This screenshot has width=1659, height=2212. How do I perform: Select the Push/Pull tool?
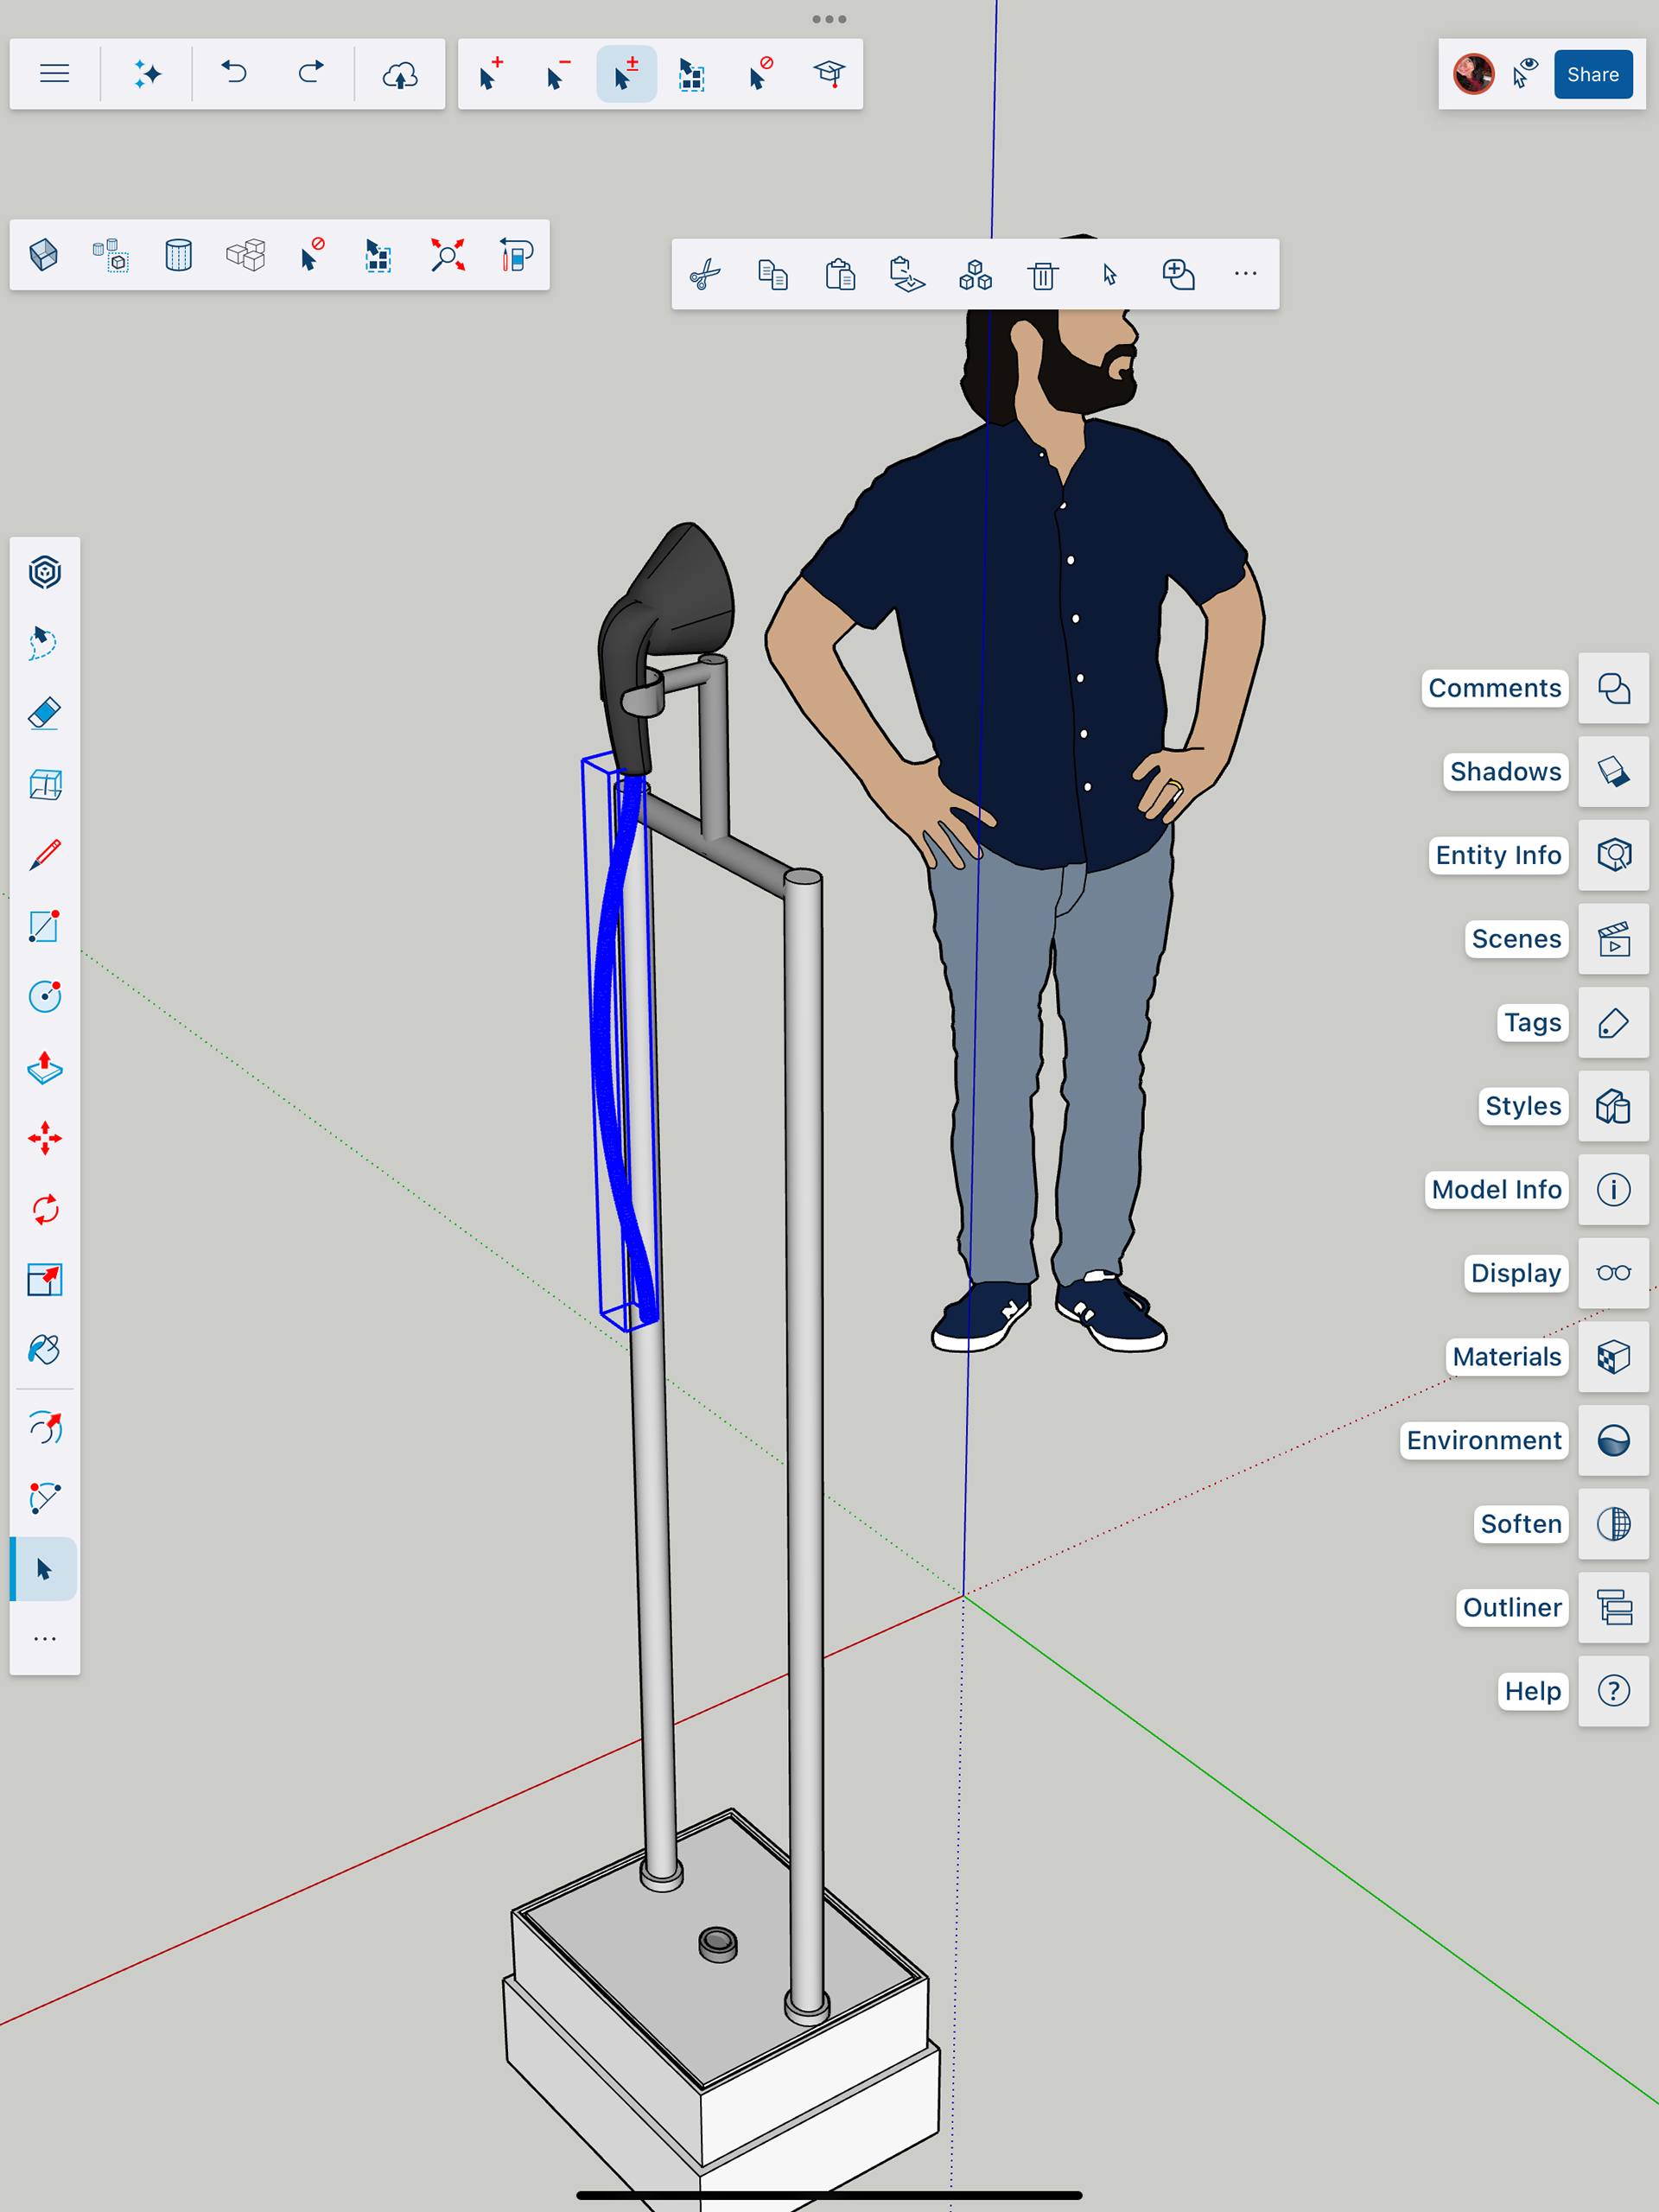pyautogui.click(x=45, y=1068)
